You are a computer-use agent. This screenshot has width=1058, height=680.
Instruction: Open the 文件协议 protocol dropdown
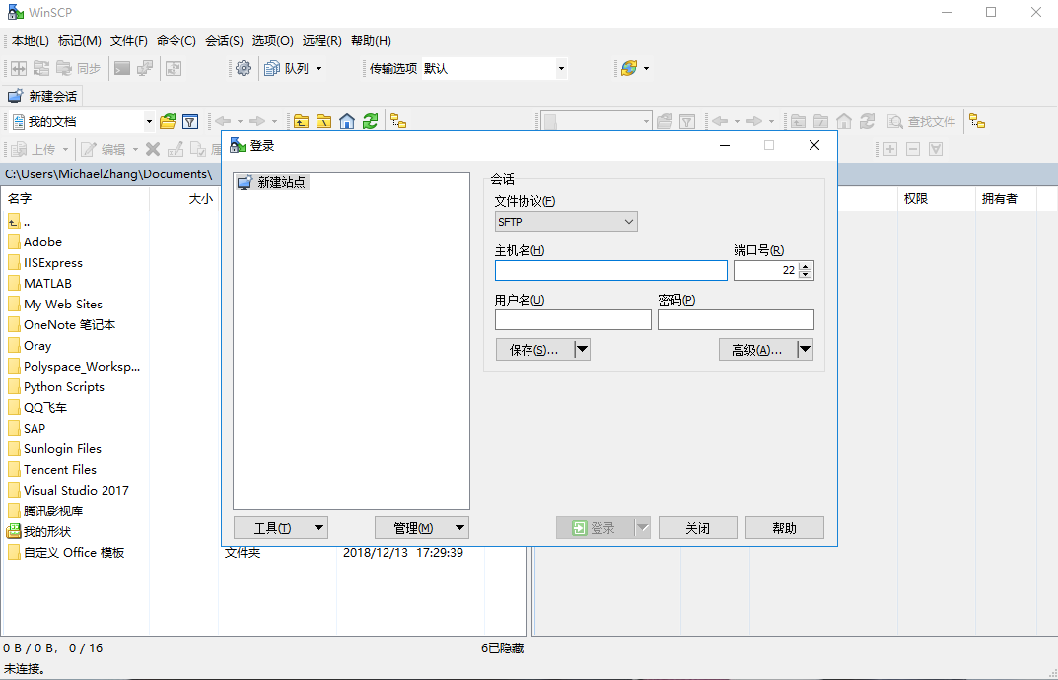point(565,221)
